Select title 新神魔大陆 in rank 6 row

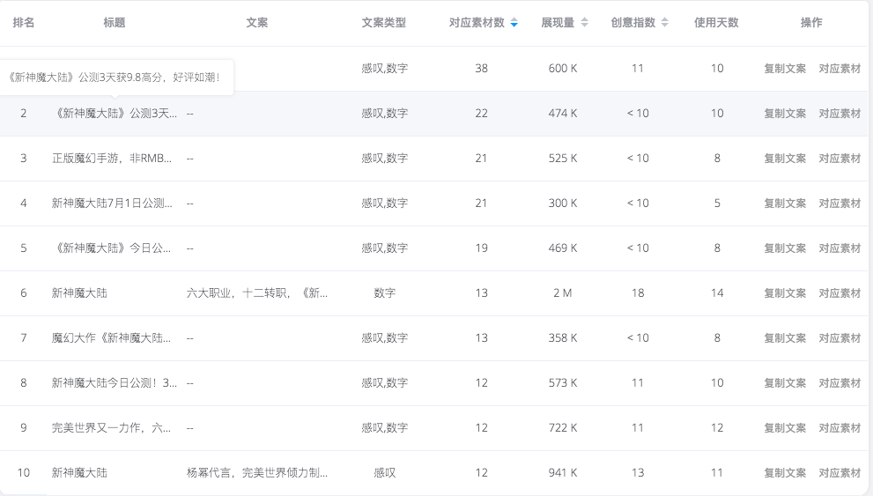[x=79, y=293]
